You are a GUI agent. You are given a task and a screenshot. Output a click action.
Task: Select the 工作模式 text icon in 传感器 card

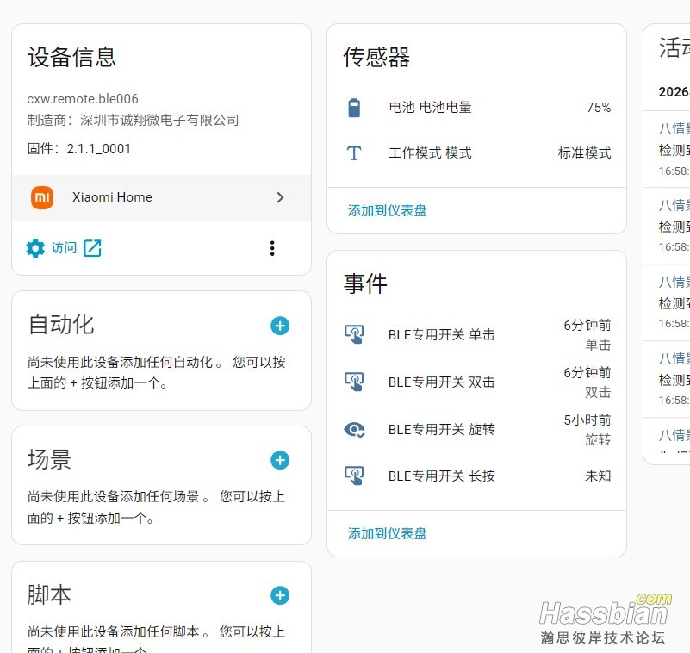[354, 153]
